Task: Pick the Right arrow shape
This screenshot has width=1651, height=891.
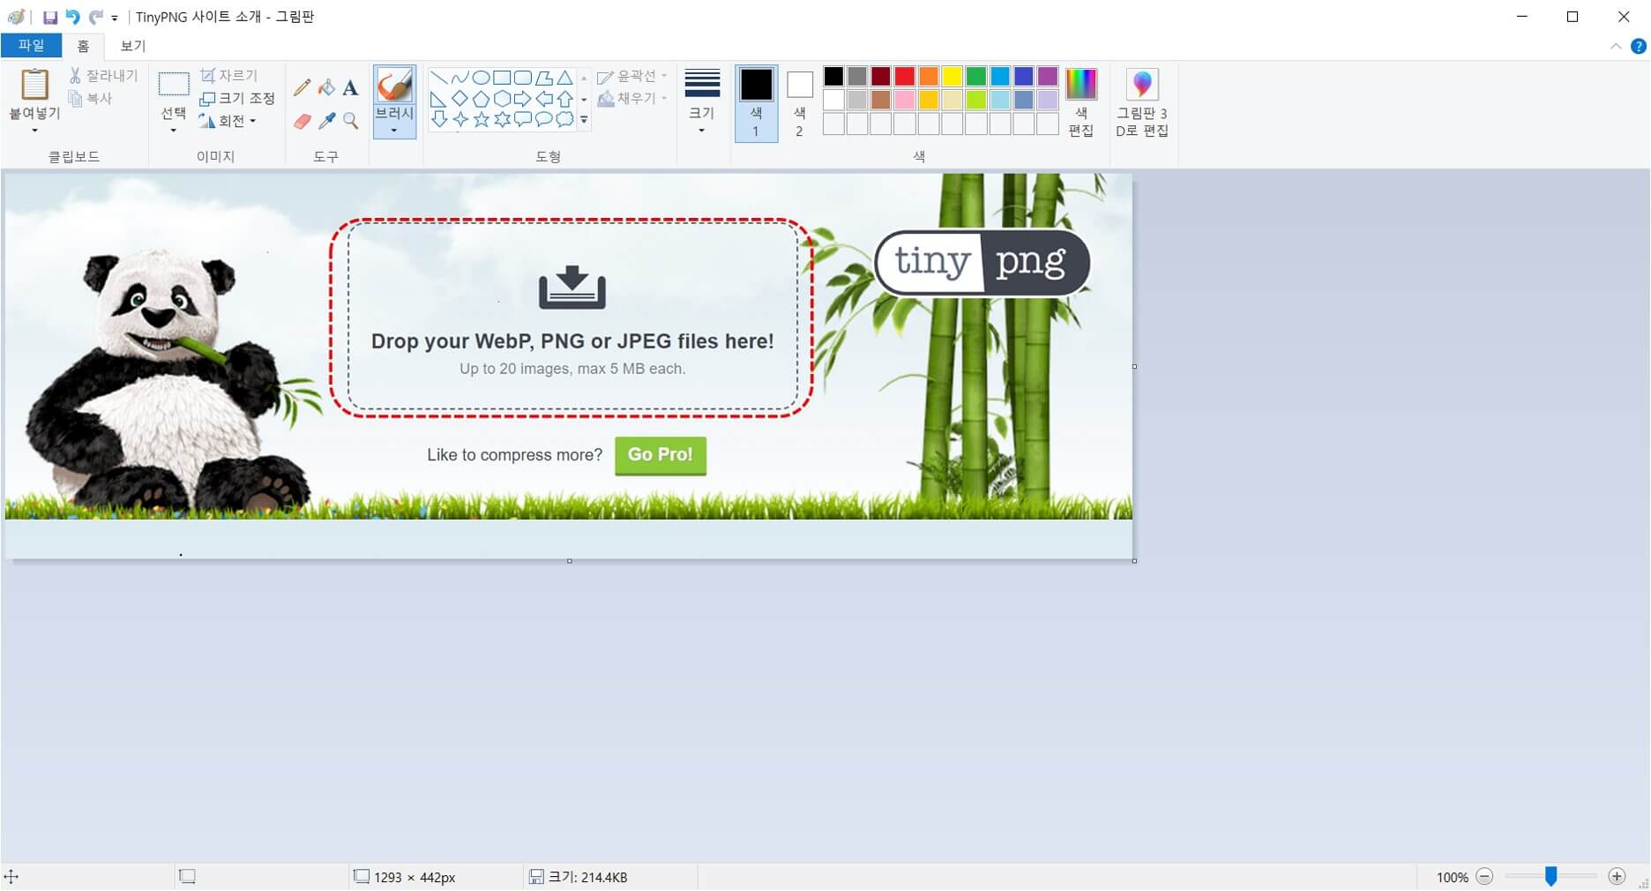Action: [x=523, y=99]
